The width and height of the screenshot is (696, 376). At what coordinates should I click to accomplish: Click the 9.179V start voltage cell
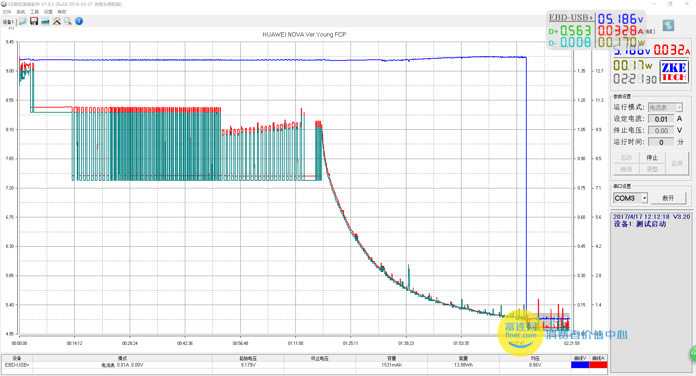[248, 365]
